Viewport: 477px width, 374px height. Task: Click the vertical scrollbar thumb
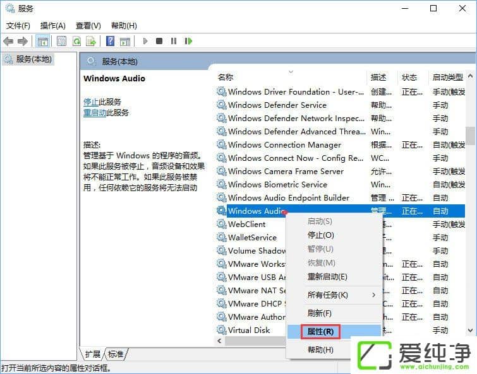470,136
